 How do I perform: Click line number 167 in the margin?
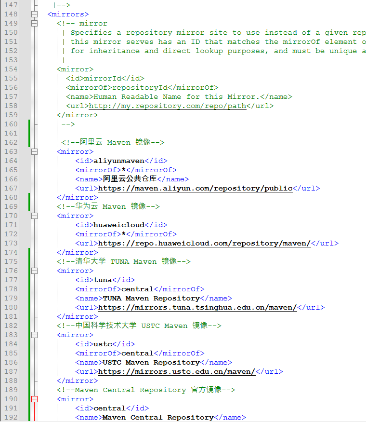pos(11,188)
